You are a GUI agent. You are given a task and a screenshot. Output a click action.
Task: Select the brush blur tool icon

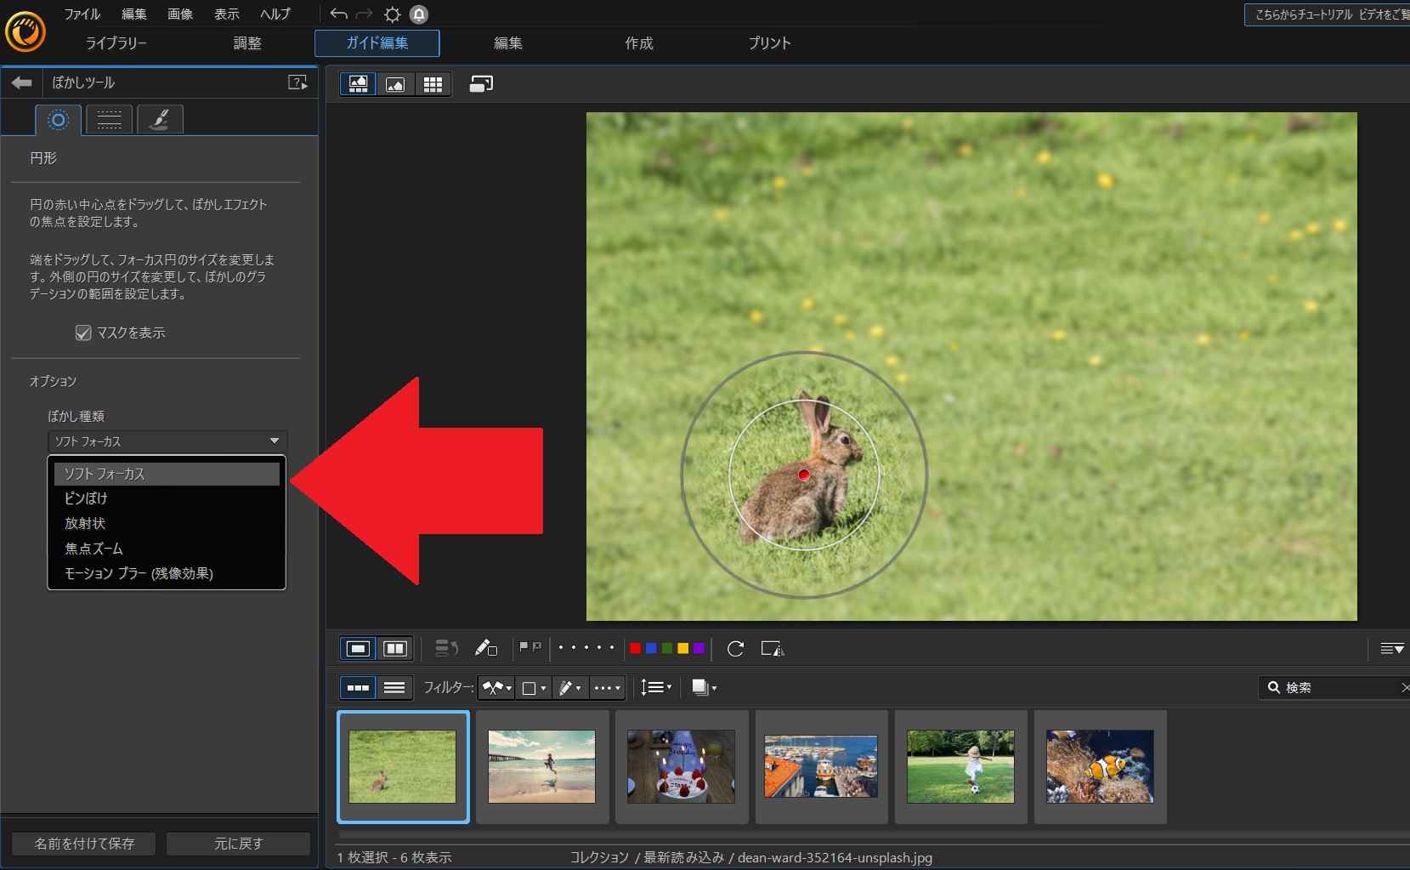160,120
